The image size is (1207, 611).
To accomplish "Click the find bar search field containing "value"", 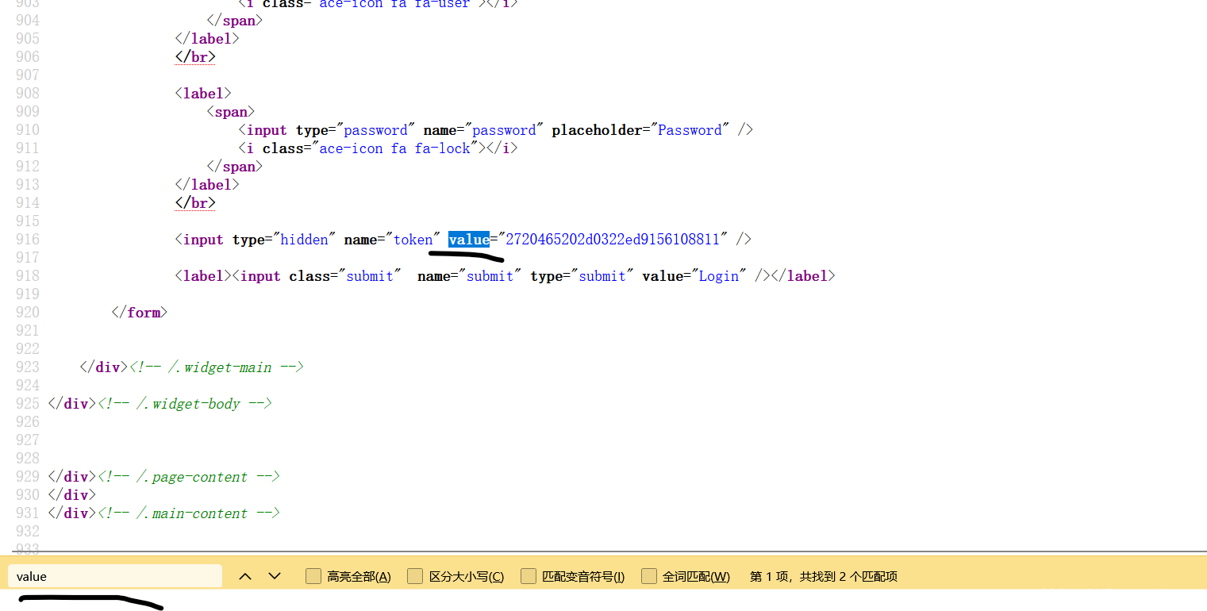I will point(115,576).
